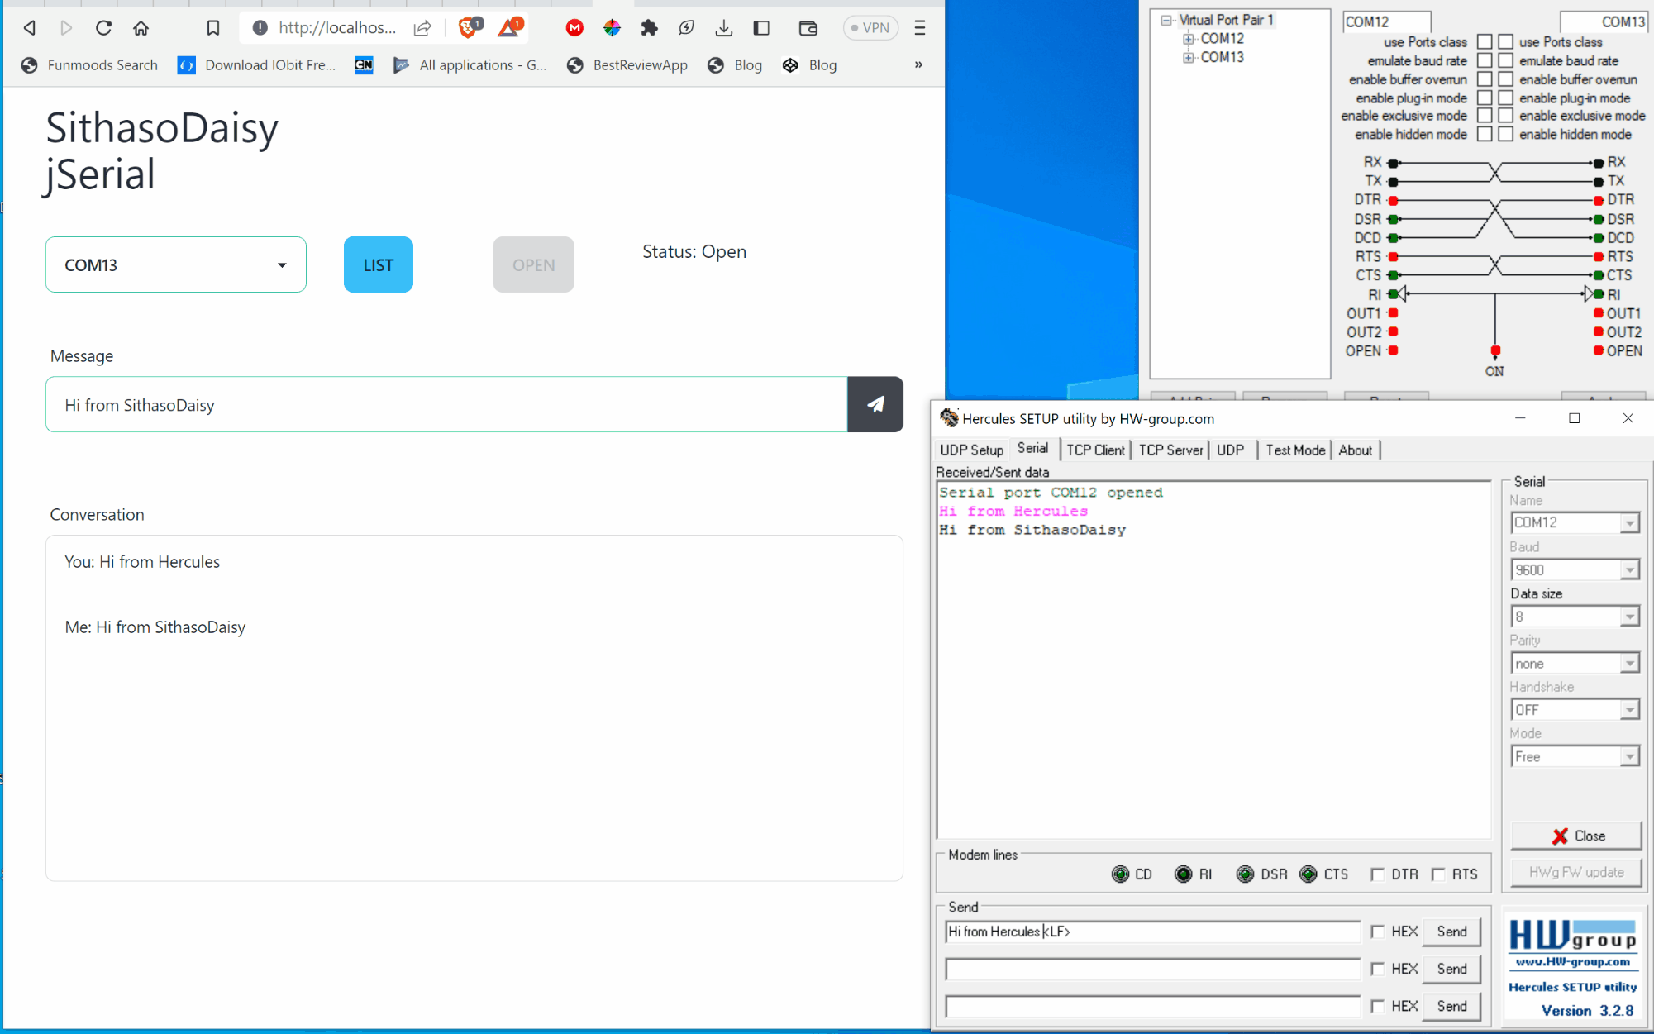This screenshot has width=1654, height=1034.
Task: Enable DTR modem line checkbox
Action: click(x=1377, y=874)
